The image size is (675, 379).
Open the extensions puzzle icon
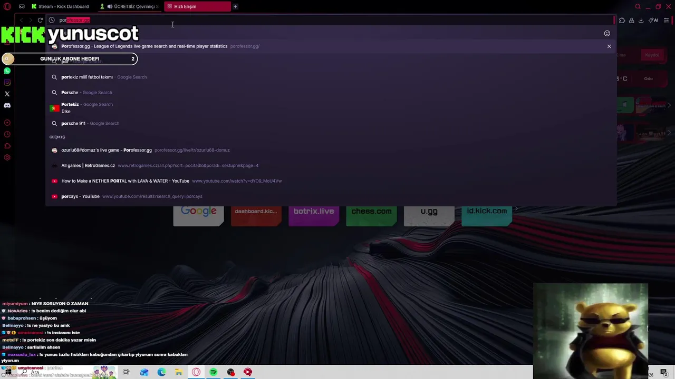point(622,20)
